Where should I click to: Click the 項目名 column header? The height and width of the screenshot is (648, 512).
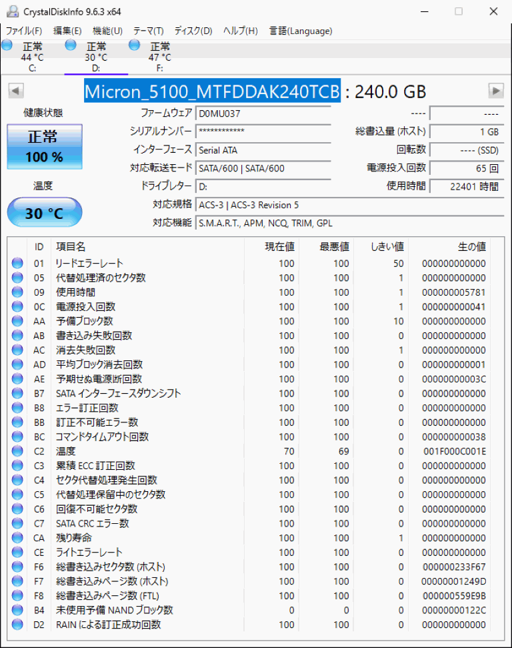coord(147,247)
